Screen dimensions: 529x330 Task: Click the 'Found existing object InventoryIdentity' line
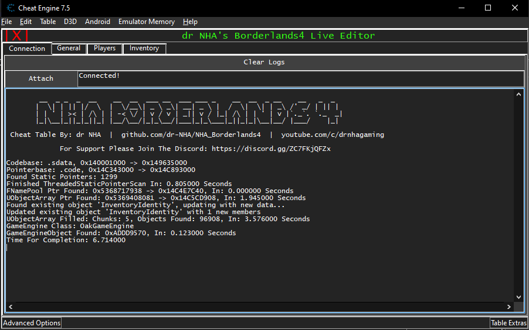pyautogui.click(x=145, y=205)
